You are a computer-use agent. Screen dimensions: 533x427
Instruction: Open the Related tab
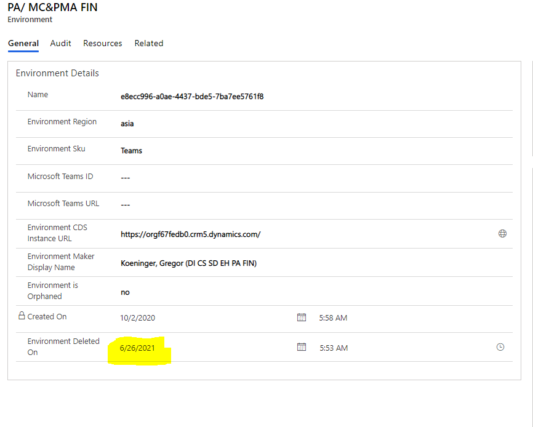pos(149,44)
